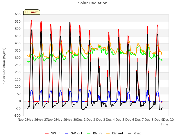Click the 100 y-axis tick label
186x139 pixels.
18,87
